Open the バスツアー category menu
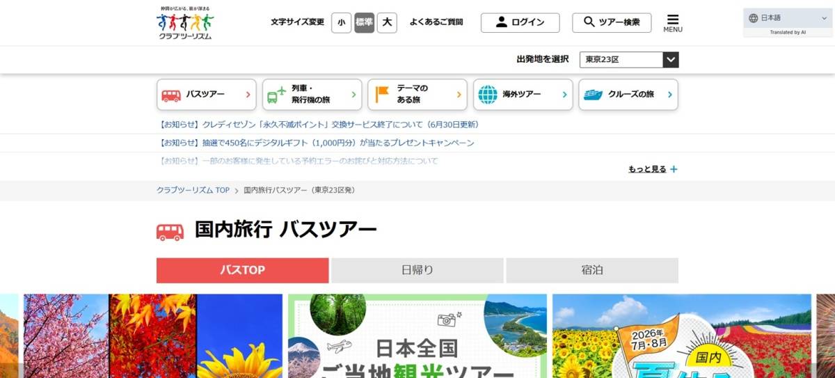The width and height of the screenshot is (835, 378). pyautogui.click(x=207, y=95)
